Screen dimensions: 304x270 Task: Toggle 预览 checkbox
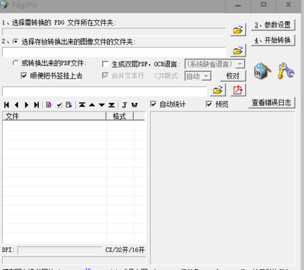click(209, 104)
